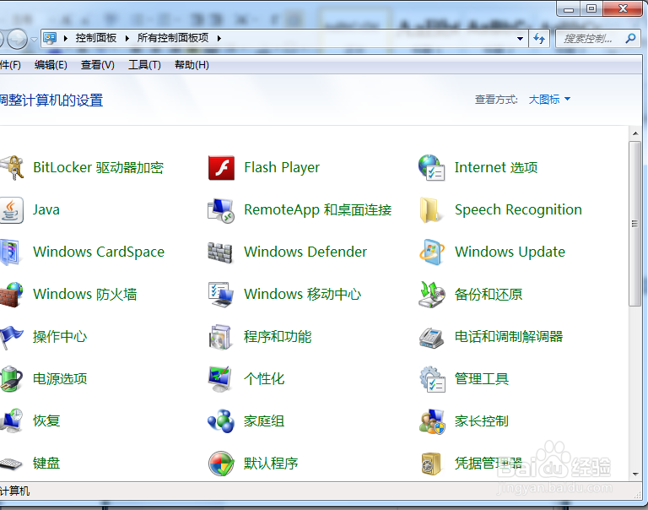Click the forward navigation arrow button
The image size is (648, 510).
(x=17, y=40)
